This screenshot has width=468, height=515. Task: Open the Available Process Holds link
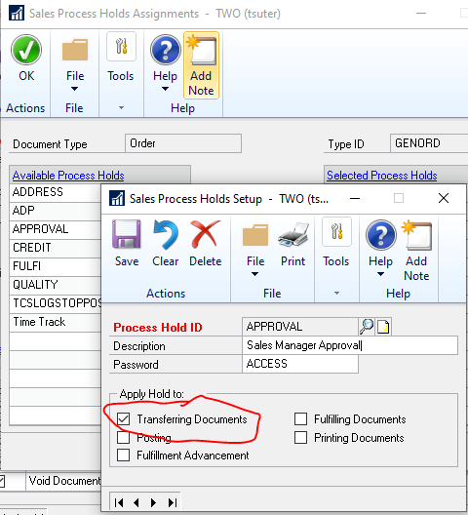coord(68,175)
